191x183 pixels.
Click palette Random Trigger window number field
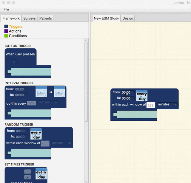click(x=45, y=144)
